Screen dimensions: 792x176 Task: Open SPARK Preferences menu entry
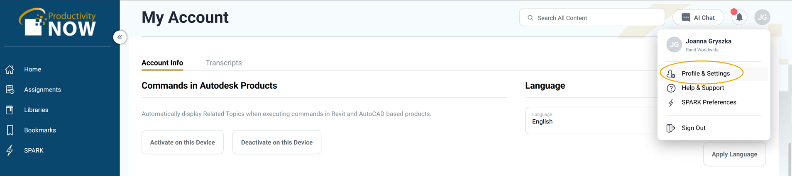[x=709, y=102]
